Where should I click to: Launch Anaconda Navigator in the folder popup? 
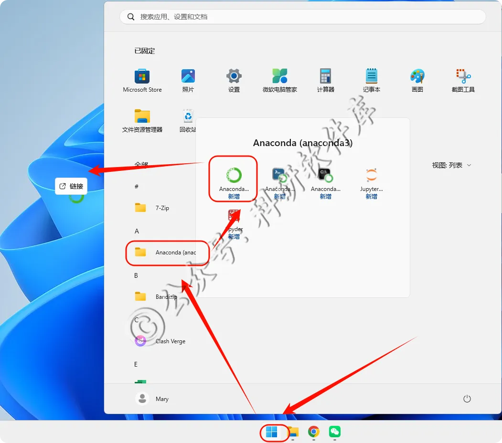(234, 183)
